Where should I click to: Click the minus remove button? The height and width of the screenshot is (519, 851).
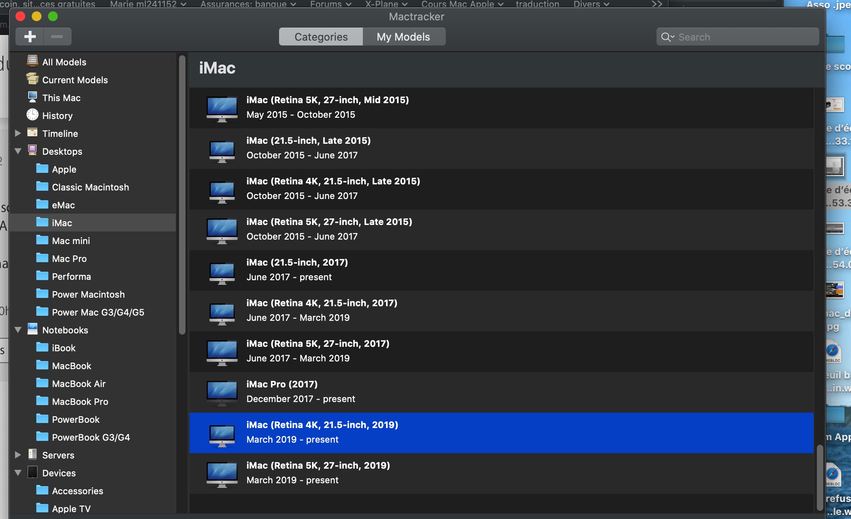click(57, 37)
